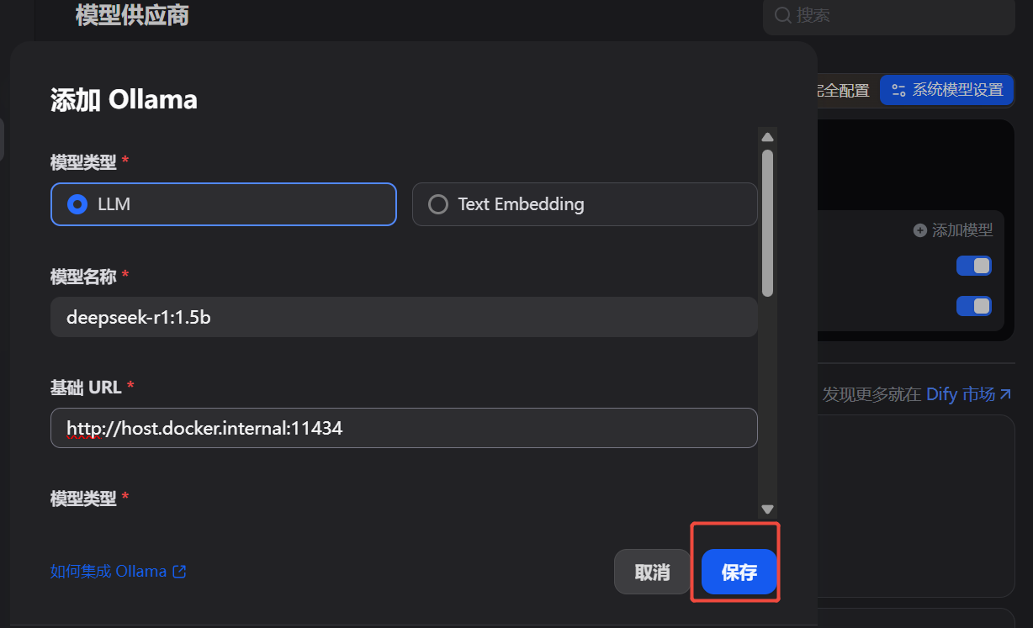
Task: Click the dialog's vertical scrollbar thumb
Action: (767, 223)
